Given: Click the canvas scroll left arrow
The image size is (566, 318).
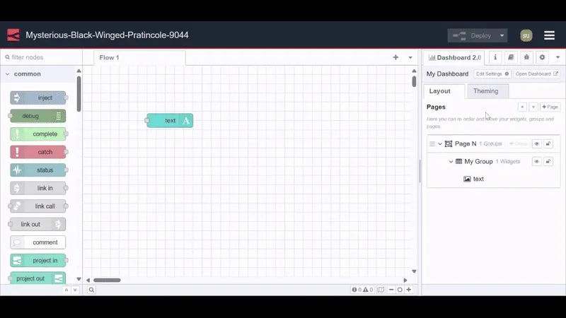Looking at the screenshot, I should click(88, 280).
